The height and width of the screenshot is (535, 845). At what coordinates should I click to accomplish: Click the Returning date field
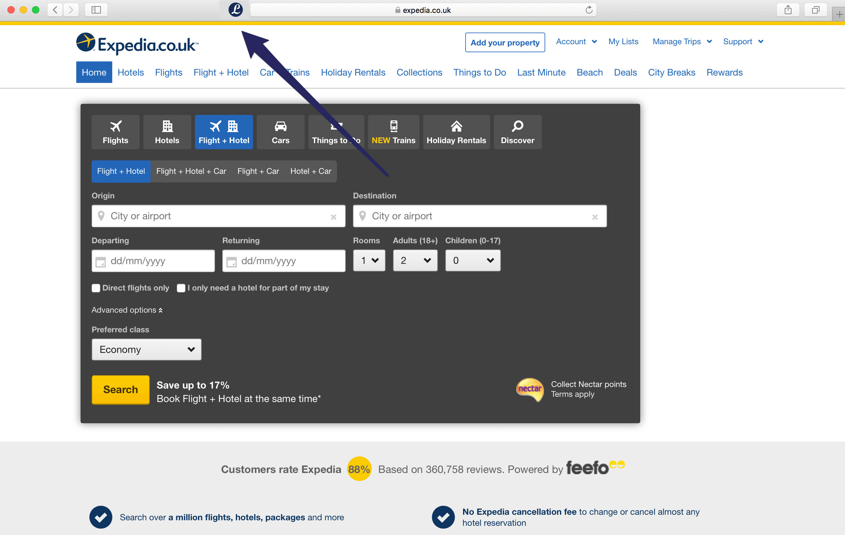click(284, 261)
